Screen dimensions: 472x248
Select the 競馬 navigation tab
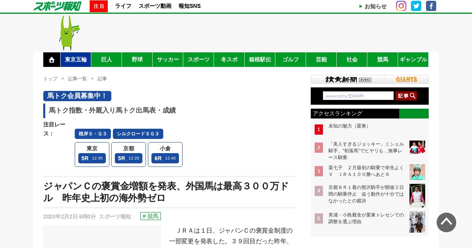tap(383, 59)
